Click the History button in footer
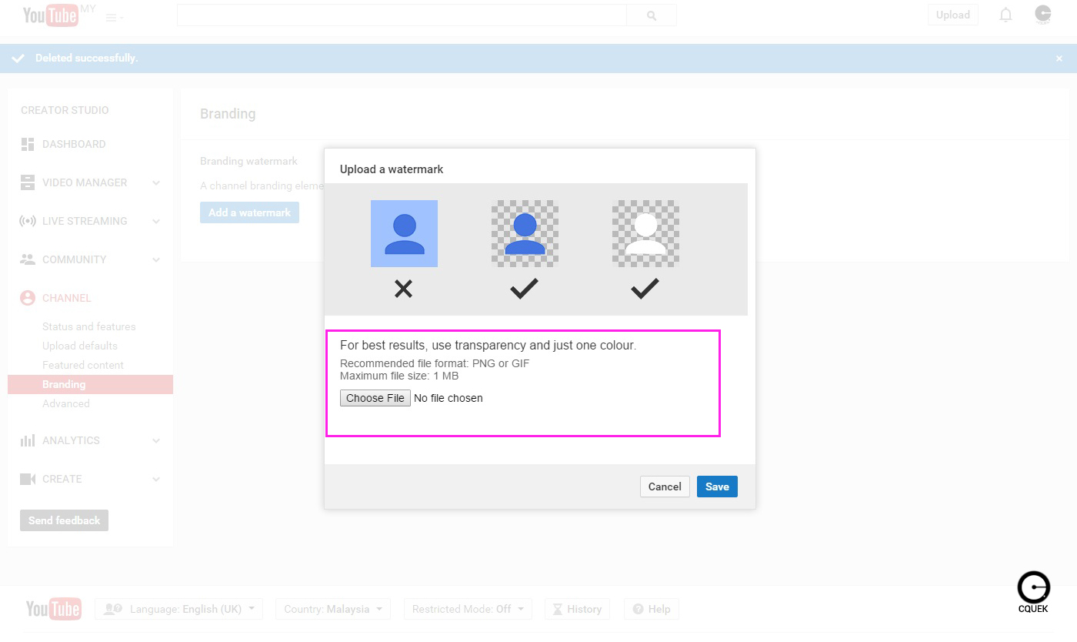The height and width of the screenshot is (642, 1077). click(578, 609)
